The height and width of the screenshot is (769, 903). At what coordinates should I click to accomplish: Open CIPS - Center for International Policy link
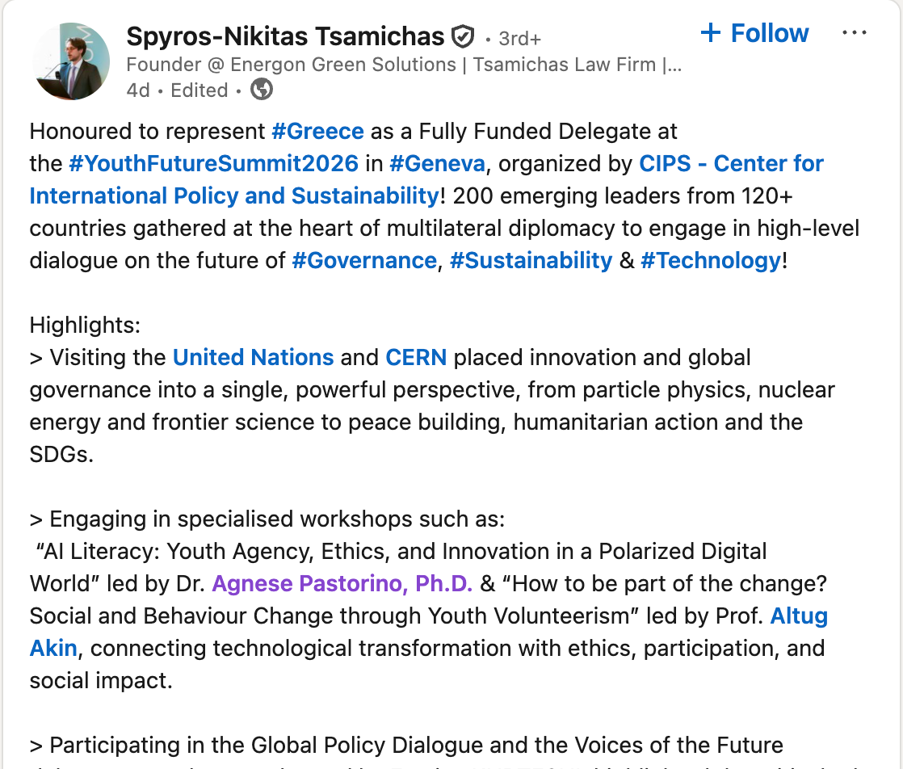pos(731,163)
